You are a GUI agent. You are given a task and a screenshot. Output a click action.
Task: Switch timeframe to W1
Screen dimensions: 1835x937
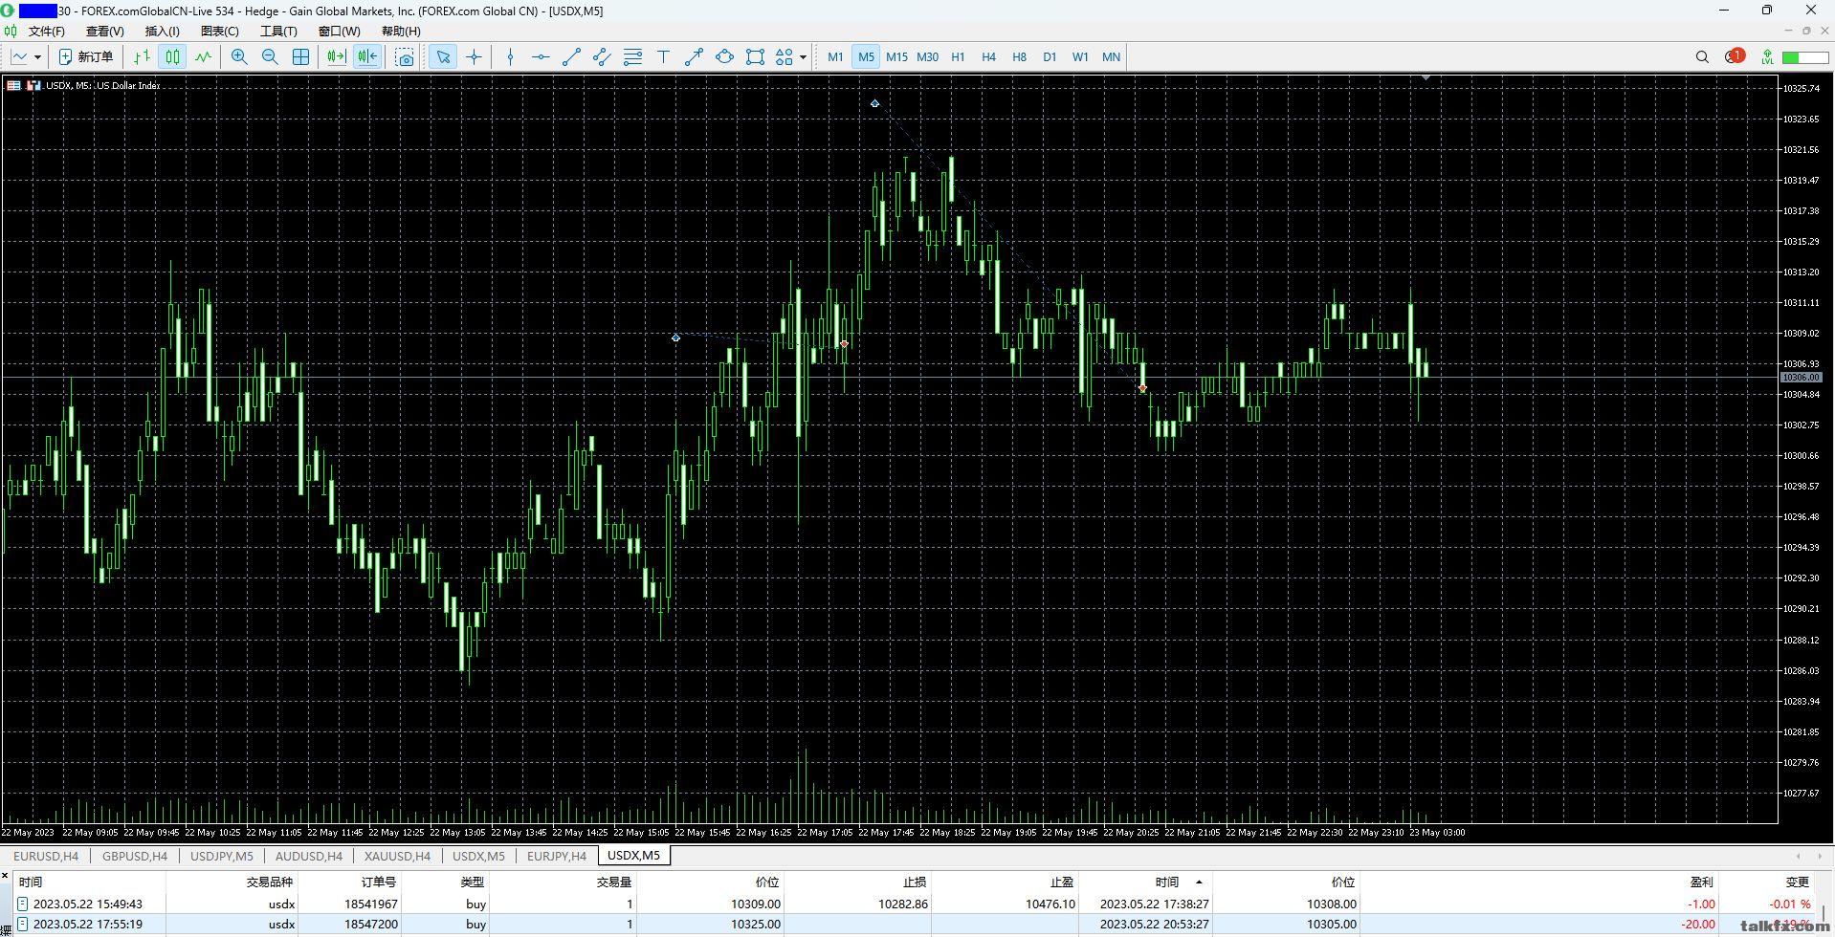coord(1080,57)
